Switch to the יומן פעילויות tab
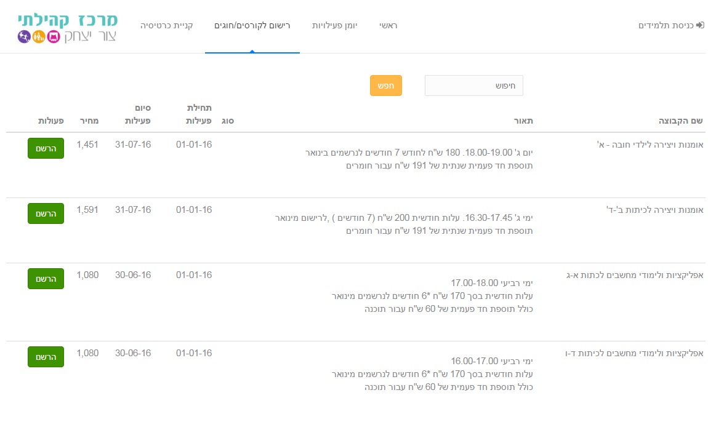The width and height of the screenshot is (708, 446). (335, 26)
